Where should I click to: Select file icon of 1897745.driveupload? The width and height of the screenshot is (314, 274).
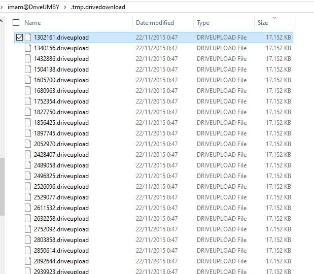coord(28,133)
